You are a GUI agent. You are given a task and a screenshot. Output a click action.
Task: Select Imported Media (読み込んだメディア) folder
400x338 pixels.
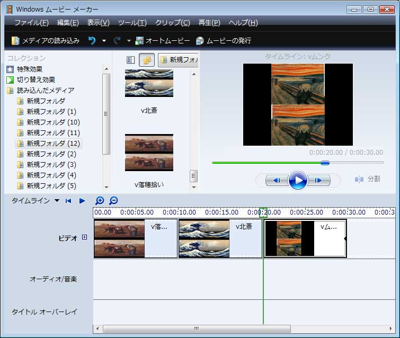click(x=41, y=90)
